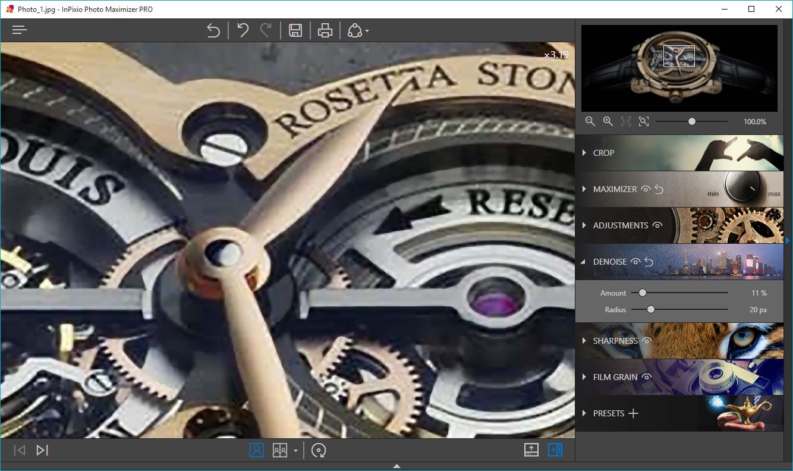Click the share icon in the top toolbar

[355, 30]
